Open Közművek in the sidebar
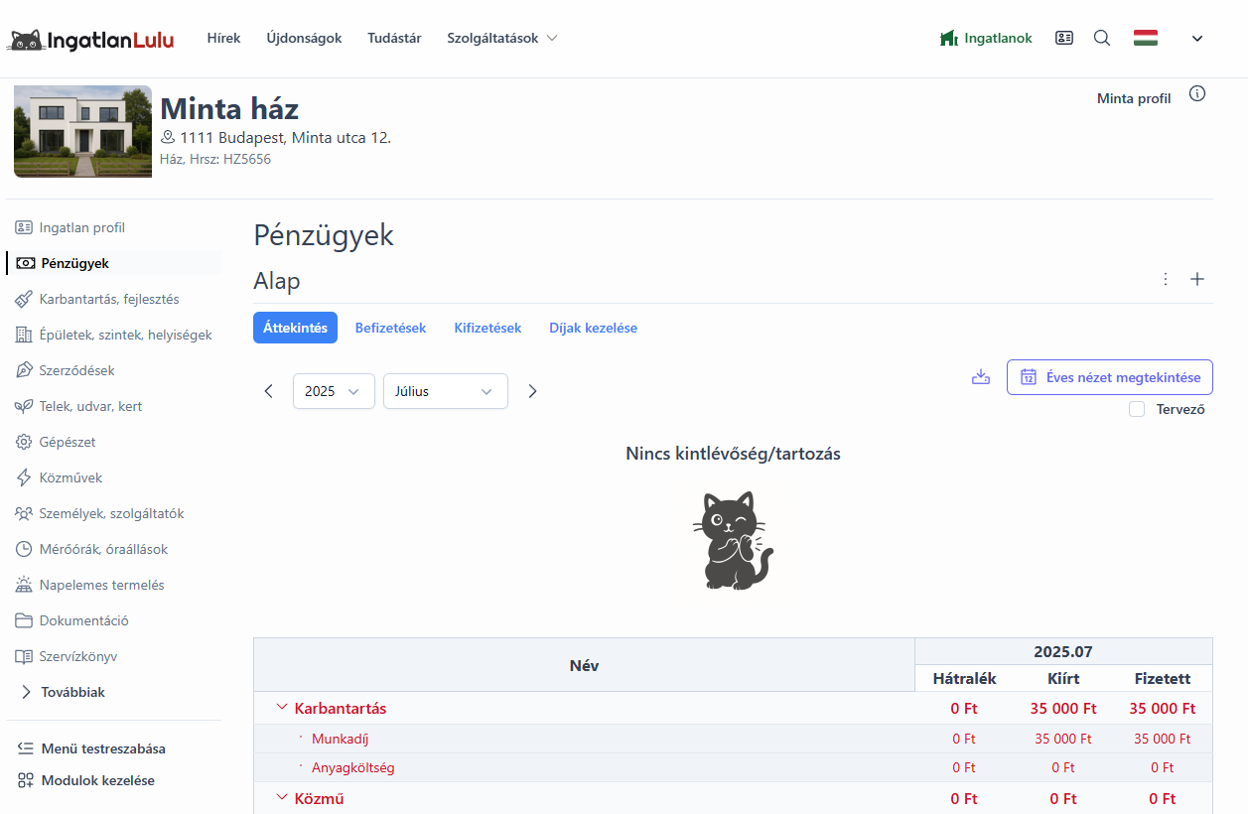Screen dimensions: 1248x814 [59, 477]
